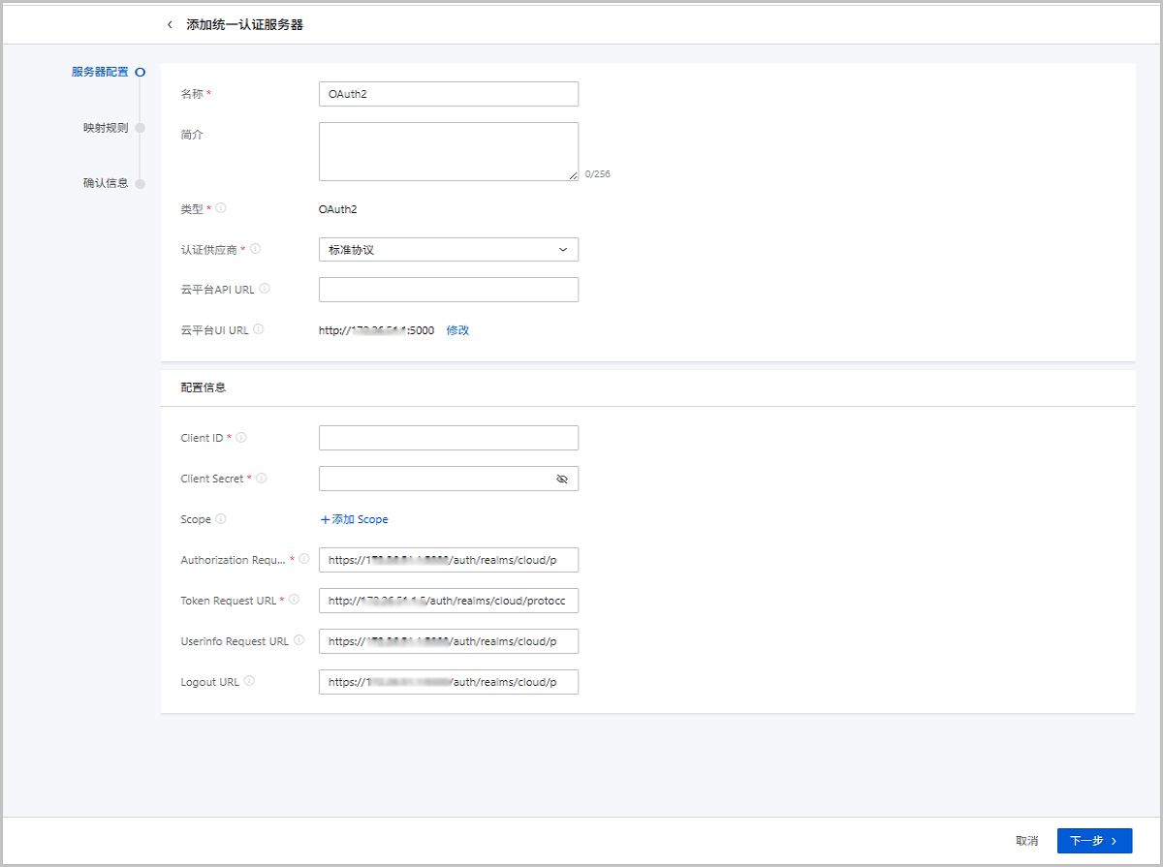Click the 取消 button
1163x867 pixels.
coord(1027,841)
